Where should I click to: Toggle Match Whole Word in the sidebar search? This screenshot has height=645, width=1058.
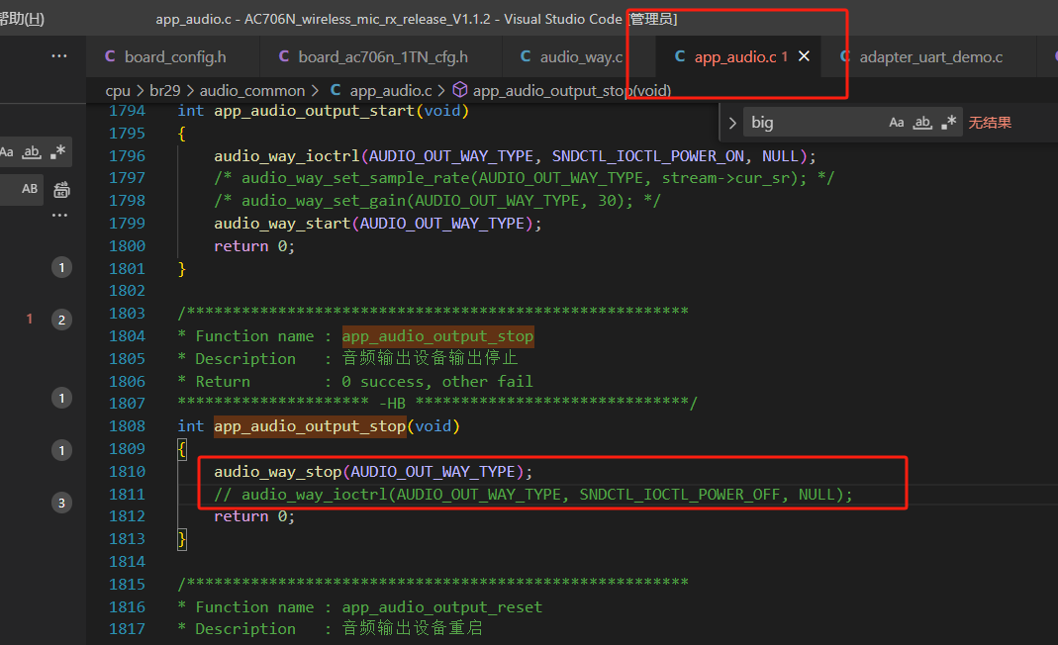(x=32, y=151)
